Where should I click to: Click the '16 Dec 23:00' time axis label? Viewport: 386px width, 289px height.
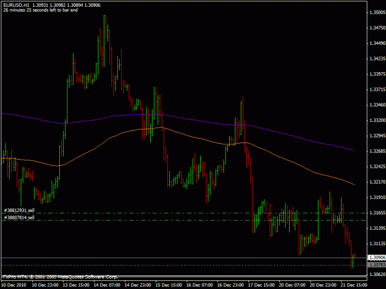(x=230, y=285)
